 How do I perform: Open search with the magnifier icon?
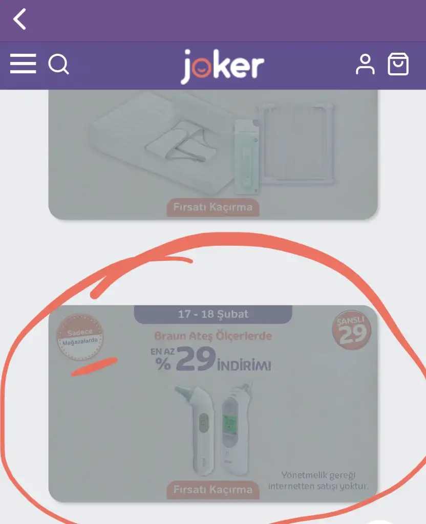[x=59, y=64]
